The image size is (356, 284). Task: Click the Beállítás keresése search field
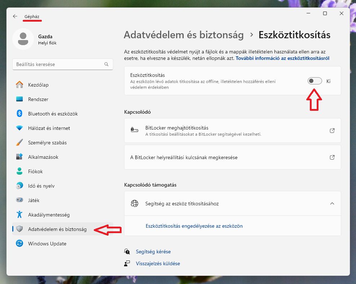pos(63,64)
